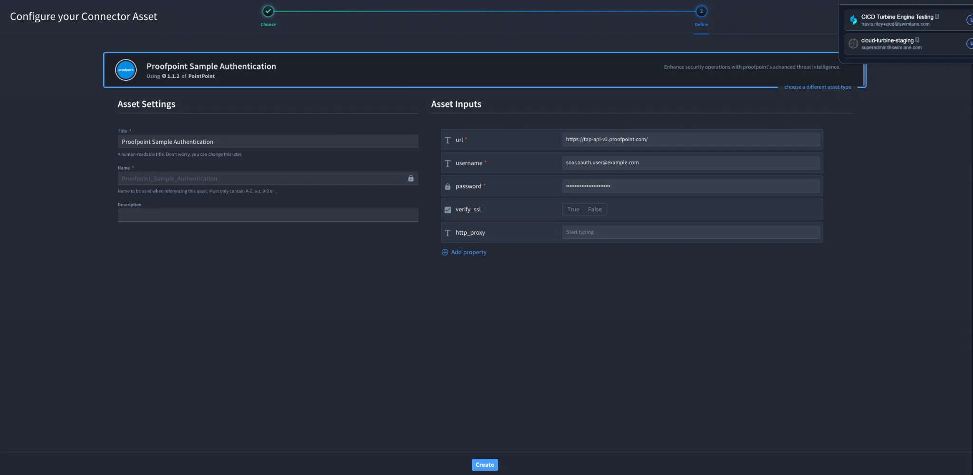The image size is (973, 475).
Task: Click the version icon beside 1.1.2
Action: point(164,76)
